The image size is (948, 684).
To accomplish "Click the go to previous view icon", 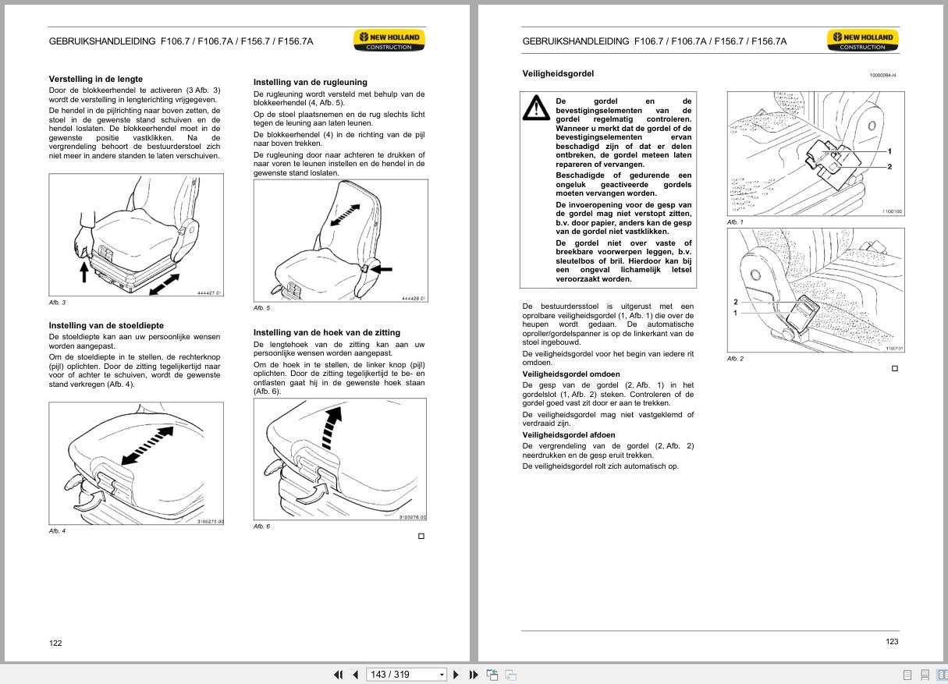I will pyautogui.click(x=492, y=675).
